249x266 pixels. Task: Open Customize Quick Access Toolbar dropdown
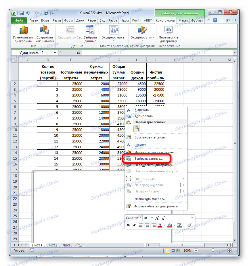click(53, 13)
